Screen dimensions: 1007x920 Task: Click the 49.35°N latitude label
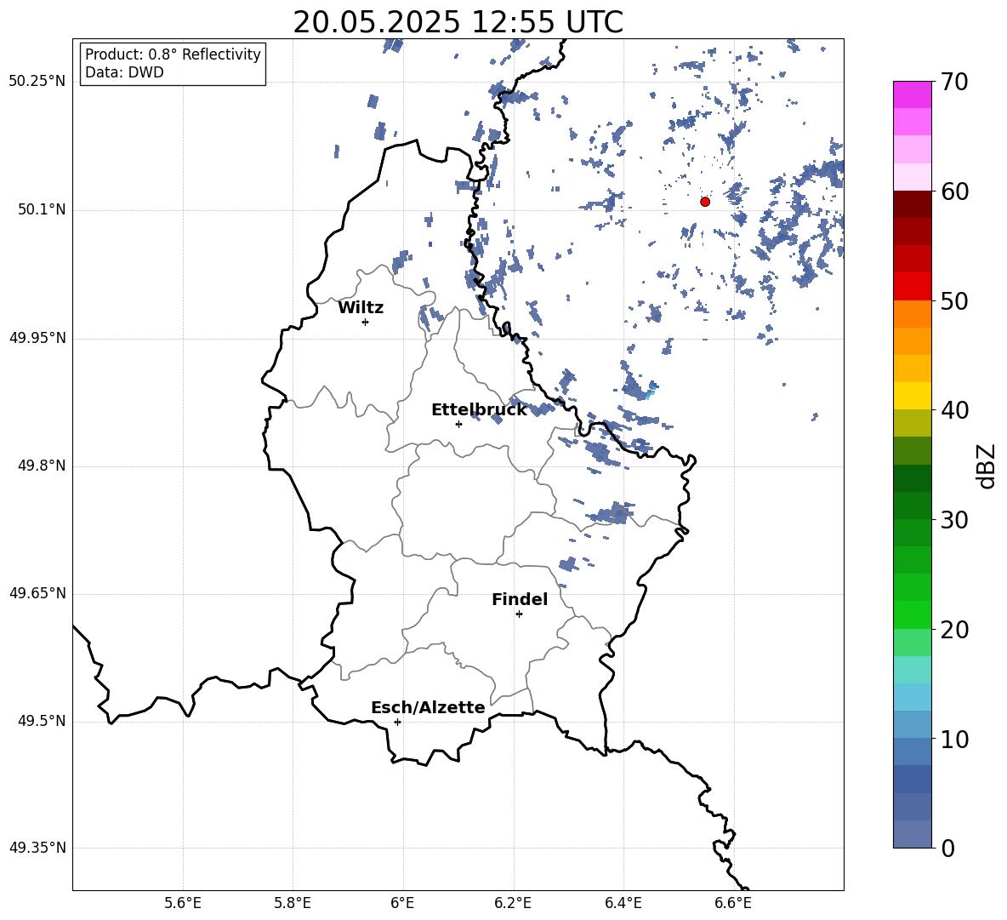(37, 848)
